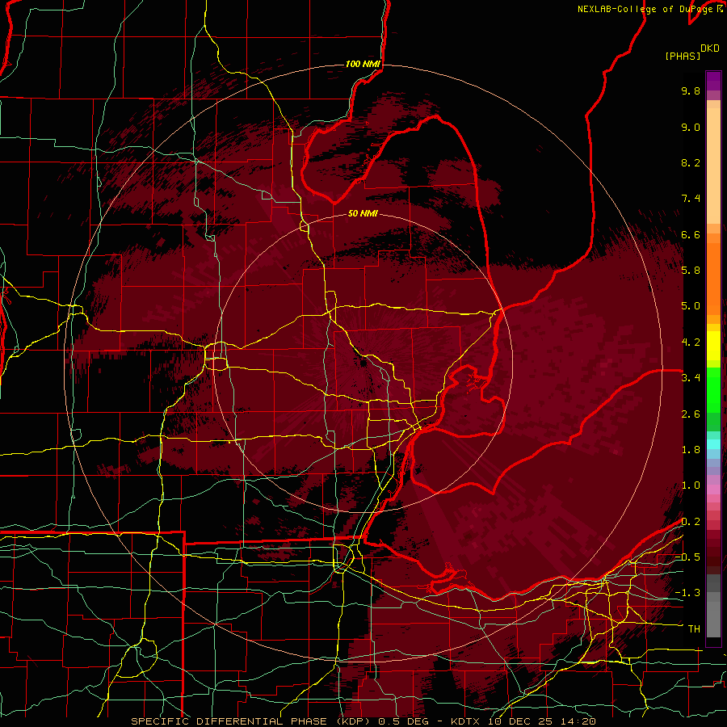Viewport: 727px width, 727px height.
Task: Pick the pink segment of the color bar
Action: tap(713, 490)
